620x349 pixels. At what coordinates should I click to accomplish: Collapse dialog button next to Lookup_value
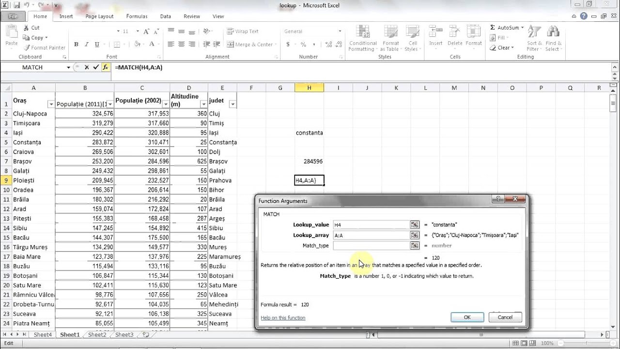[415, 225]
